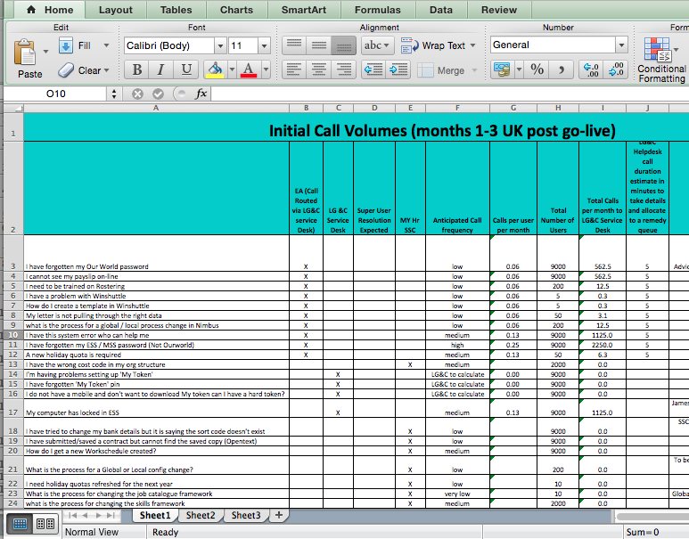The width and height of the screenshot is (689, 539).
Task: Center text horizontally
Action: (x=318, y=69)
